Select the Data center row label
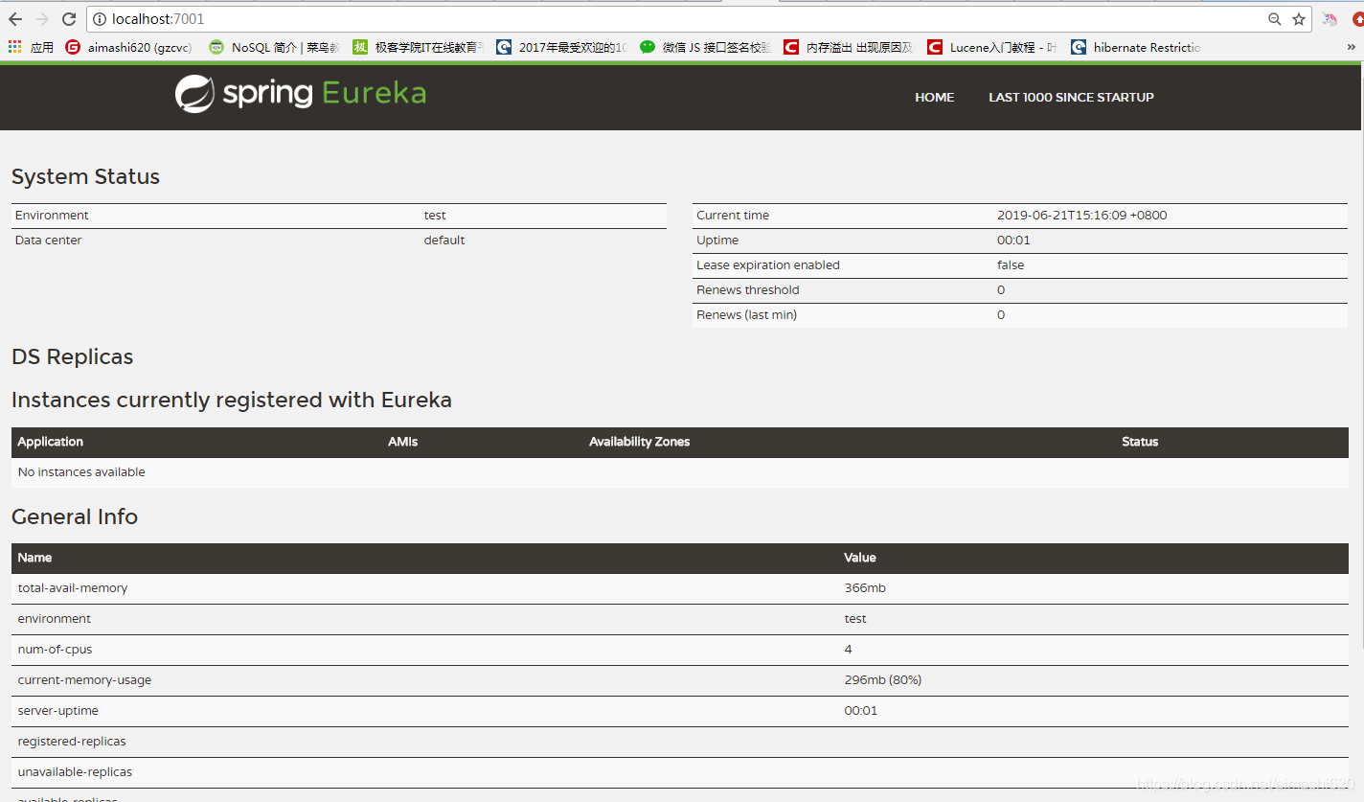Screen dimensions: 1364x802 (x=48, y=241)
